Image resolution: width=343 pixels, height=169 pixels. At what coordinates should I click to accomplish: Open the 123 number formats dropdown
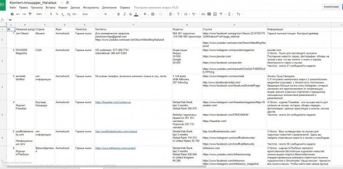pos(75,14)
